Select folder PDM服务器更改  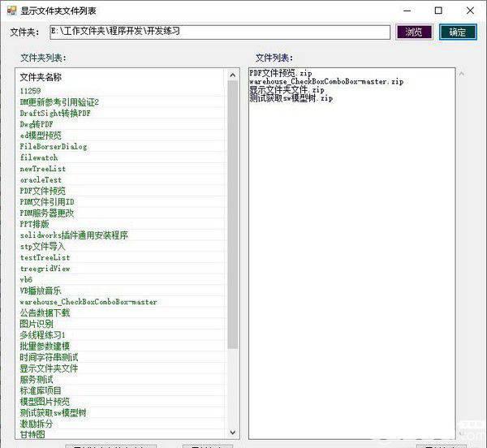(47, 213)
